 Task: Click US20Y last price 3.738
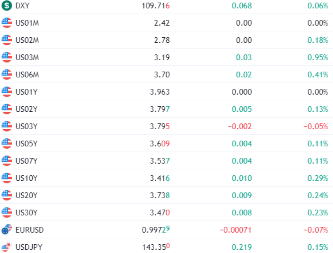(x=160, y=195)
